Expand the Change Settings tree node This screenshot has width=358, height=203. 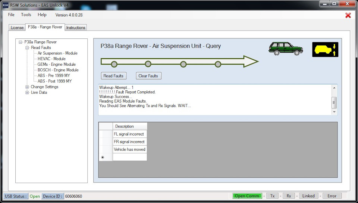(27, 87)
